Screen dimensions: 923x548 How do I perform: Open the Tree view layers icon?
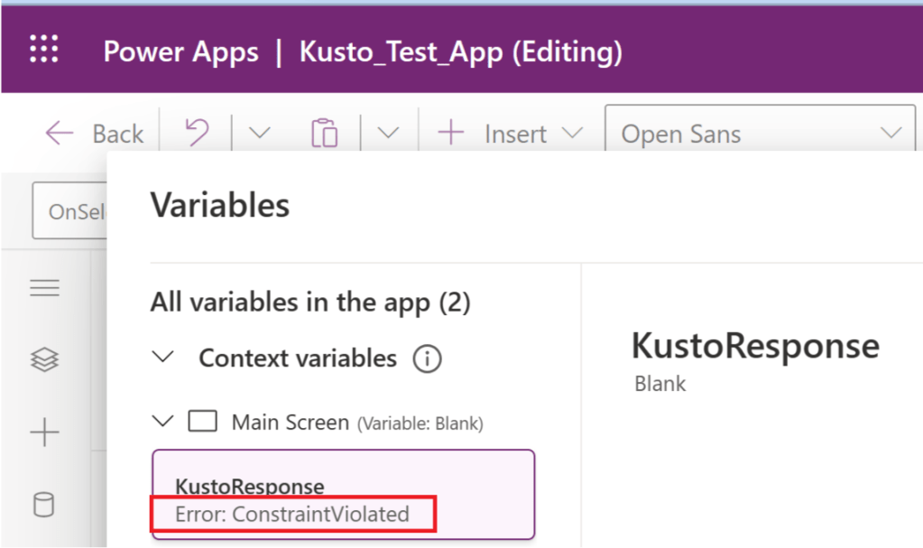pos(45,360)
